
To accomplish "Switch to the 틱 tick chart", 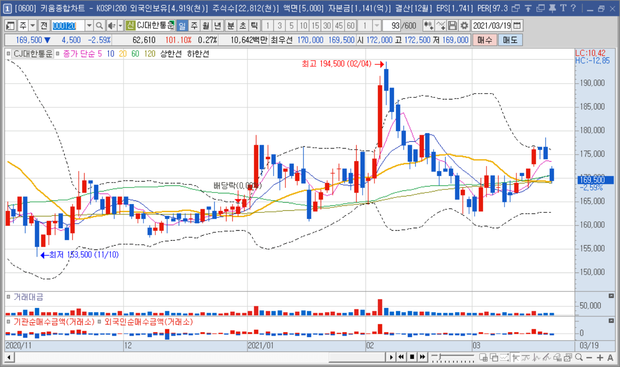I will (254, 26).
